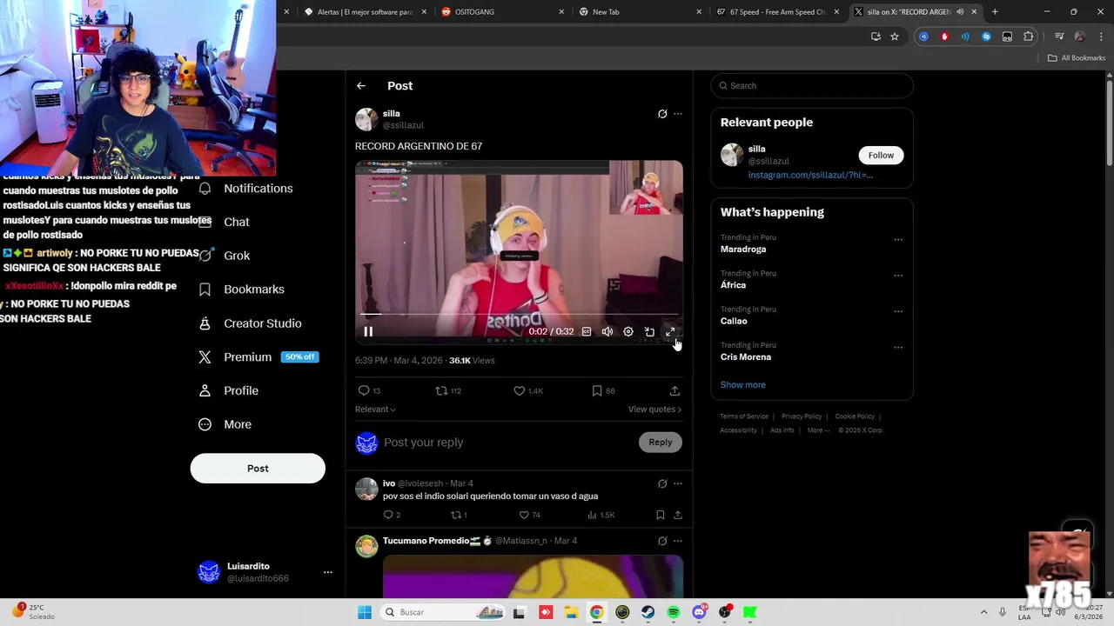Open options for África trend
The image size is (1114, 626).
click(x=898, y=276)
